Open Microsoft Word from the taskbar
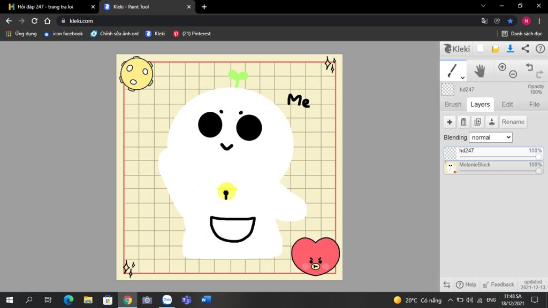 206,300
